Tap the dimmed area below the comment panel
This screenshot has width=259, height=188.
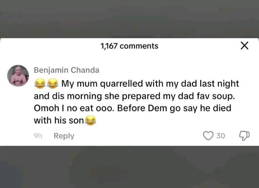129,167
